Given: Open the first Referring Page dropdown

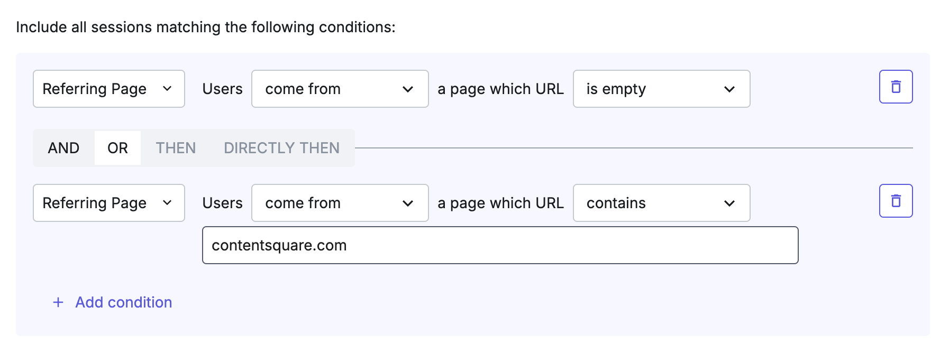Looking at the screenshot, I should (x=108, y=89).
